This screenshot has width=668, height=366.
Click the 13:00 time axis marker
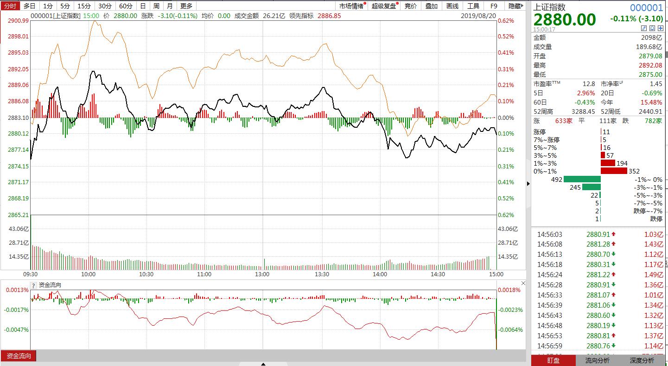point(262,274)
